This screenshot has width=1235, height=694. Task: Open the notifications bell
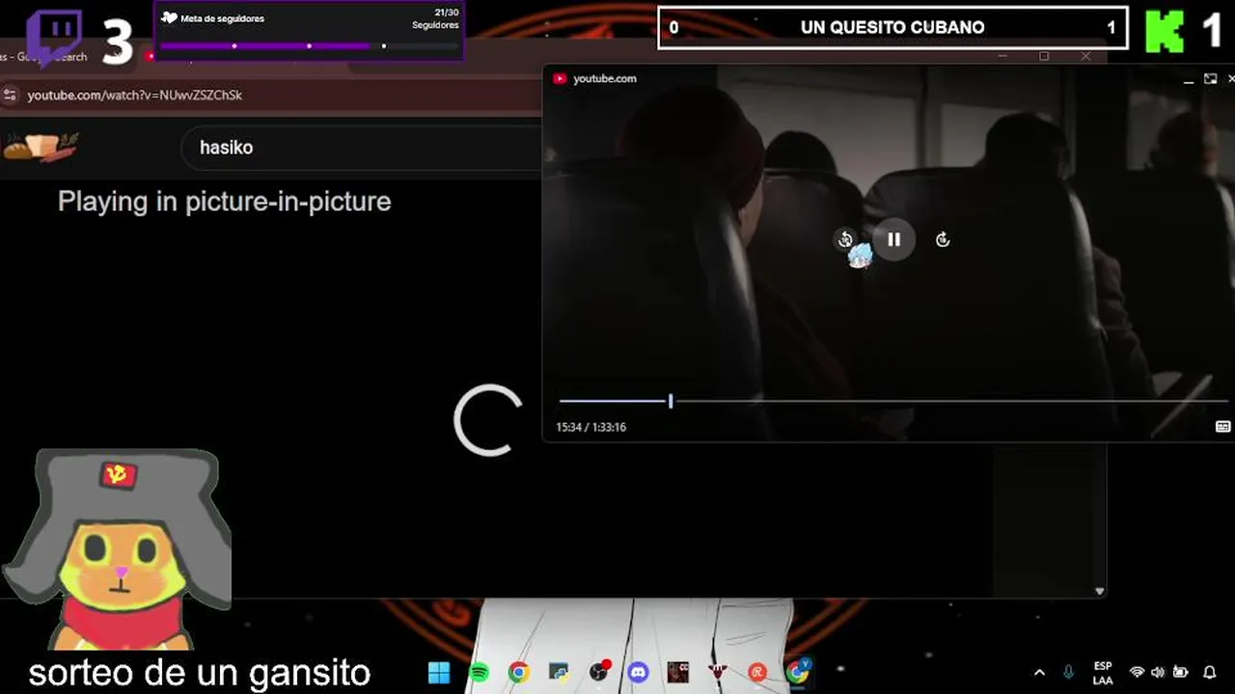1210,673
